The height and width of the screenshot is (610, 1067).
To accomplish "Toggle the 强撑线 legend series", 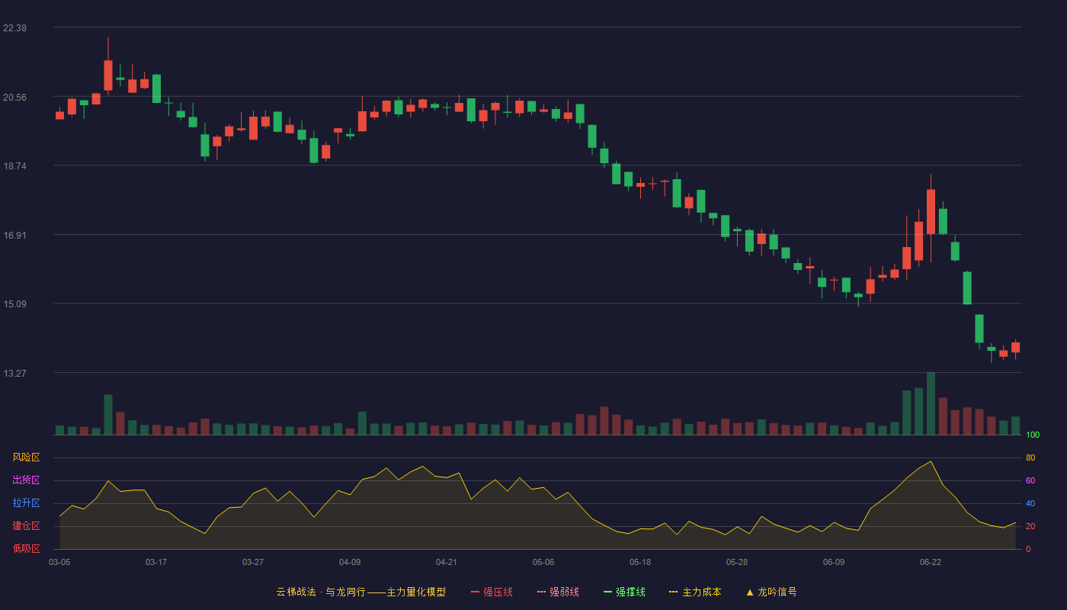I will (x=624, y=592).
